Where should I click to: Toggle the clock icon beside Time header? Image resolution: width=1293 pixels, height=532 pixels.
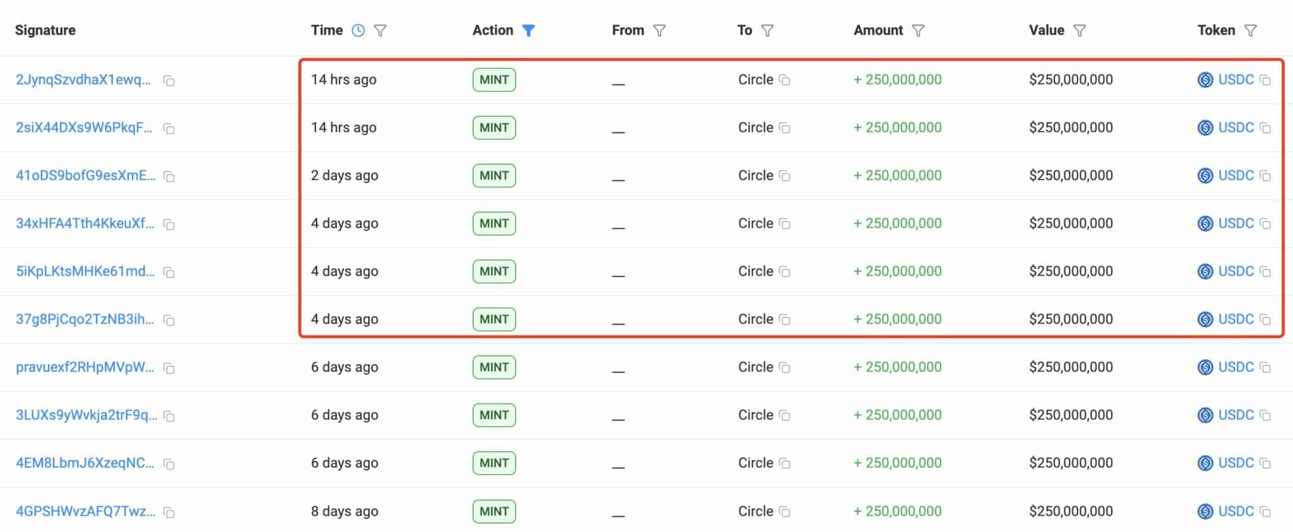coord(358,30)
